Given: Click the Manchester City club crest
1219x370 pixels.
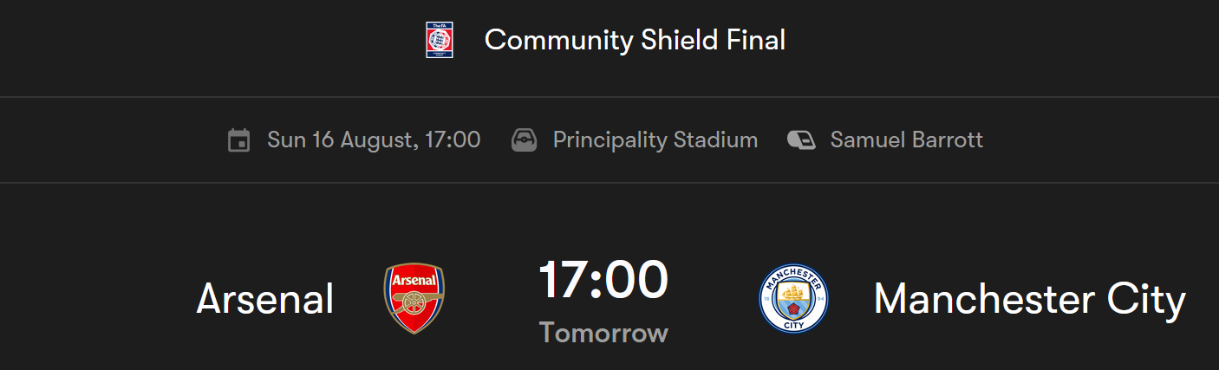Looking at the screenshot, I should click(793, 299).
